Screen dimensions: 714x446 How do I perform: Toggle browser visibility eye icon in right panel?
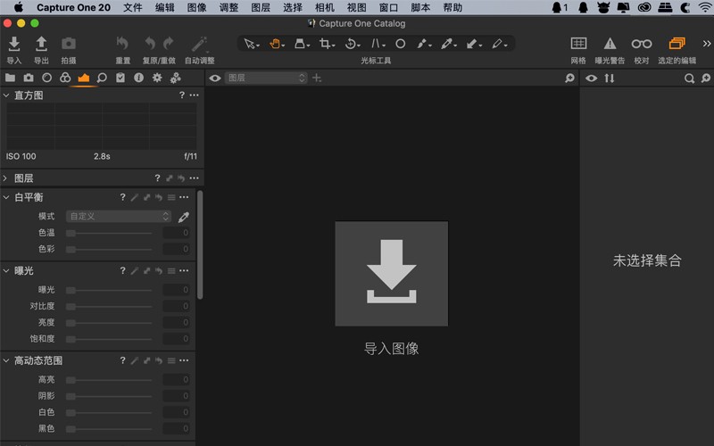pyautogui.click(x=591, y=78)
